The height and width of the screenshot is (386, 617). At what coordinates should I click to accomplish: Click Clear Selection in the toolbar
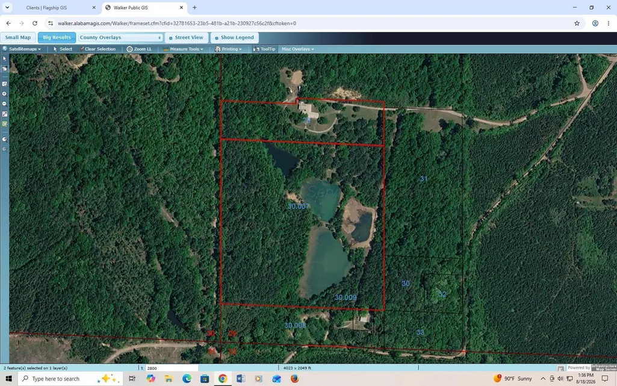click(x=98, y=49)
